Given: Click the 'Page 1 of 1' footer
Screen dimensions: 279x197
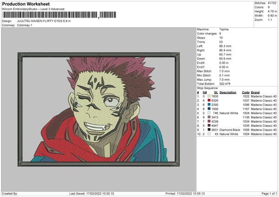Looking at the screenshot, I should coord(269,193).
